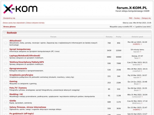Open latest post icon in Urządzenia peryferyjne row
The height and width of the screenshot is (115, 154).
(141, 77)
